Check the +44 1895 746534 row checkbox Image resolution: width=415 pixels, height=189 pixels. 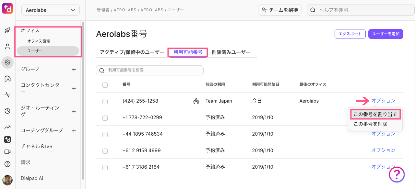click(x=105, y=135)
